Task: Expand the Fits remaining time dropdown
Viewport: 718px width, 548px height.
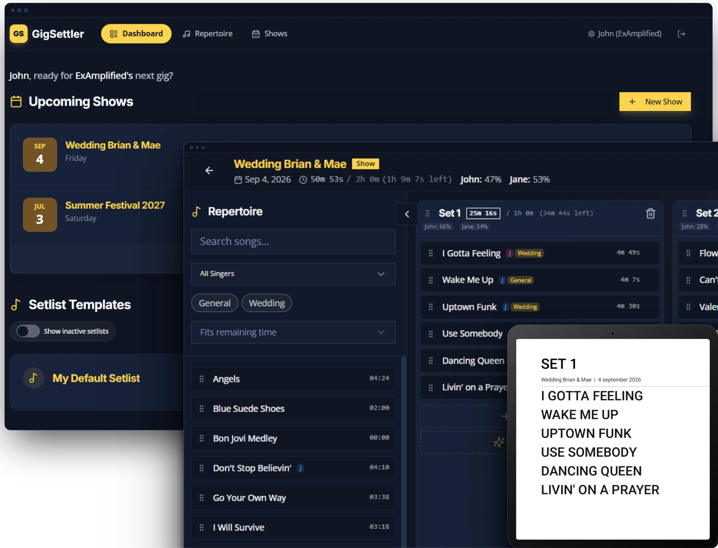Action: [293, 332]
